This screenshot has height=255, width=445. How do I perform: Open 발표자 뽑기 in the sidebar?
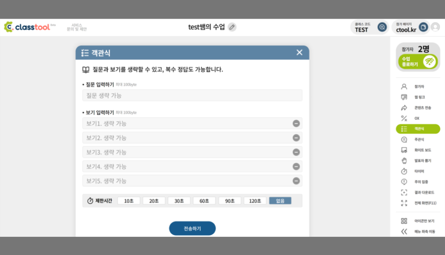point(418,161)
